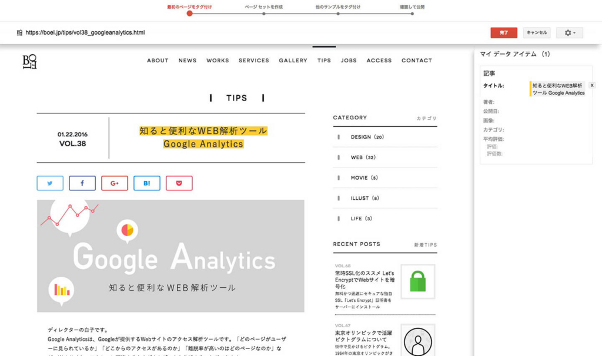Click the BOEL logo in site header
This screenshot has height=356, width=602.
(x=29, y=61)
